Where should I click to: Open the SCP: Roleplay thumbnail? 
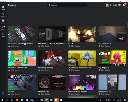(x=52, y=82)
